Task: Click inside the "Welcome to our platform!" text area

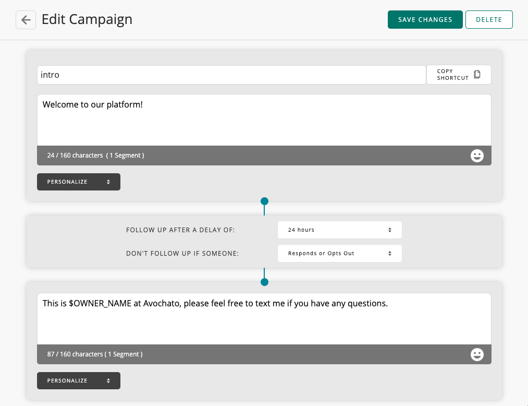Action: point(264,120)
